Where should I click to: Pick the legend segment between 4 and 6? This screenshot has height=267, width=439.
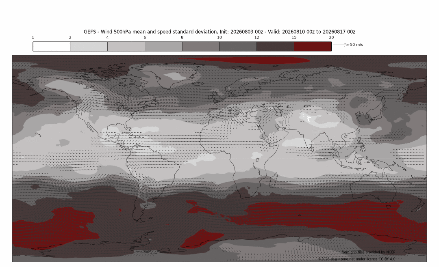(126, 46)
